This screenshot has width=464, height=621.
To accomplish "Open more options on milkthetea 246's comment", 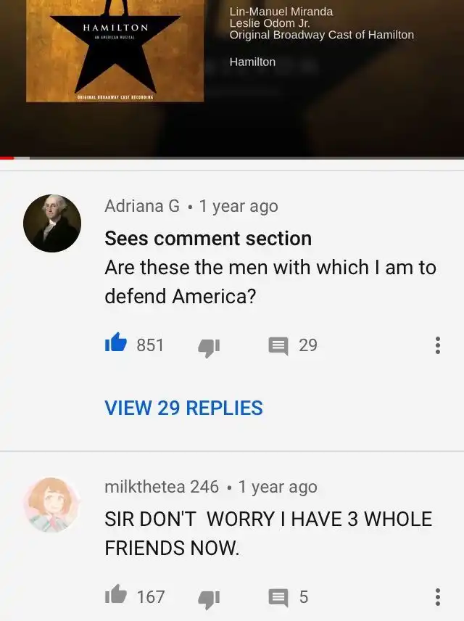I will point(437,597).
